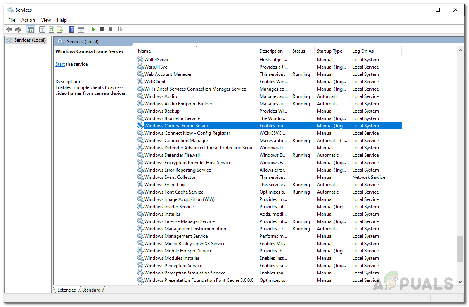The image size is (469, 307).
Task: Toggle the Show/Hide Action Pane icon
Action: click(x=81, y=29)
